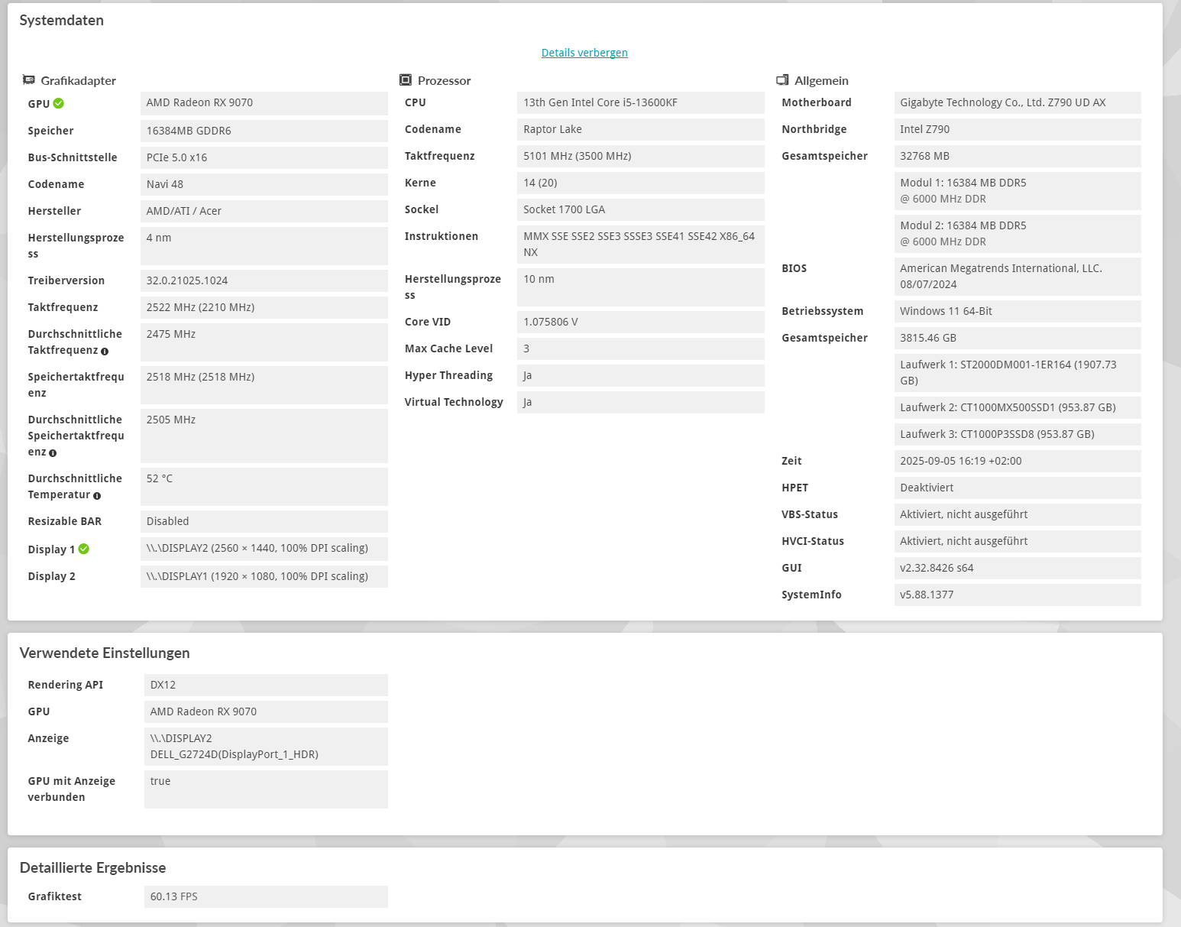Image resolution: width=1181 pixels, height=927 pixels.
Task: Select the SystemInfo version v5.88.1377 field
Action: pos(1018,595)
